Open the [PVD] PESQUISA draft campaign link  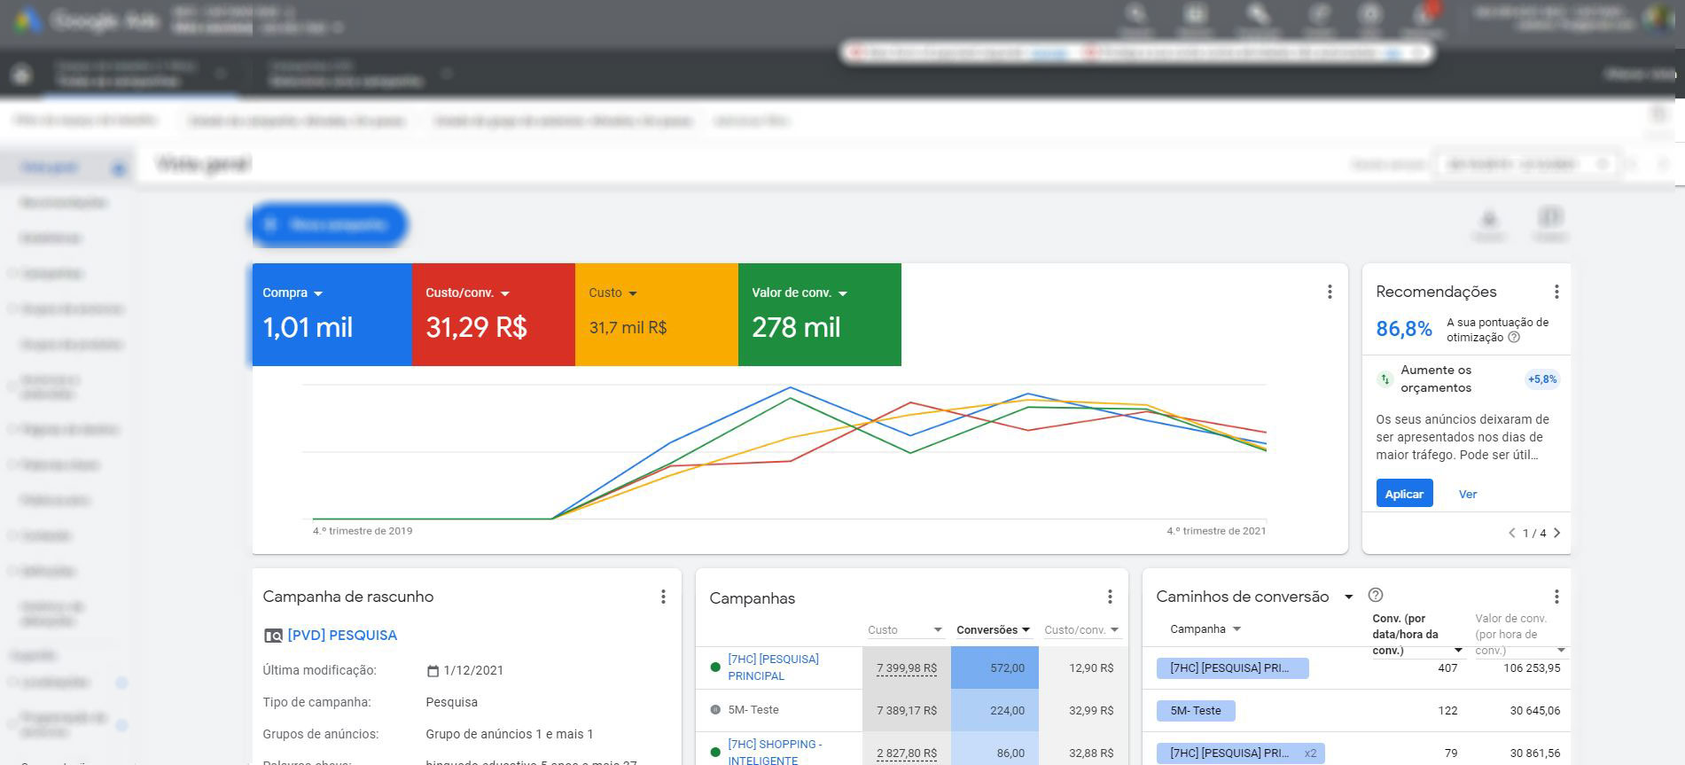pyautogui.click(x=341, y=635)
